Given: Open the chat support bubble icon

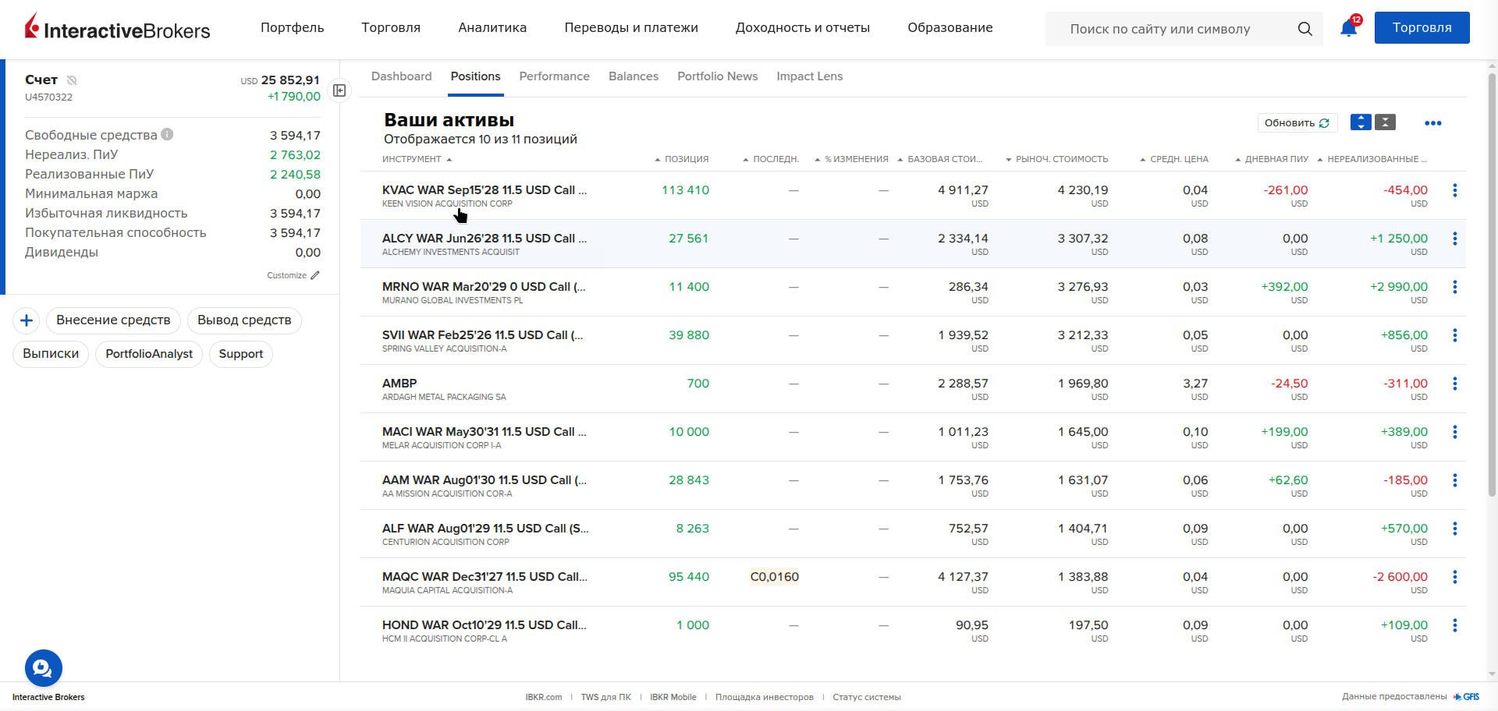Looking at the screenshot, I should pos(44,668).
